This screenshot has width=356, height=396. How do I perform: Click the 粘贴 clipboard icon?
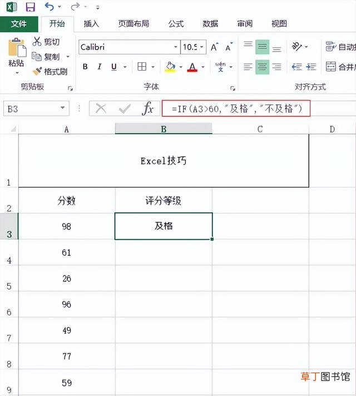17,47
